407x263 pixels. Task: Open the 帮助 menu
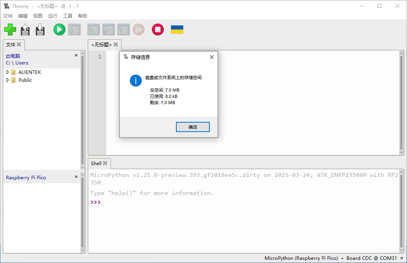(83, 16)
